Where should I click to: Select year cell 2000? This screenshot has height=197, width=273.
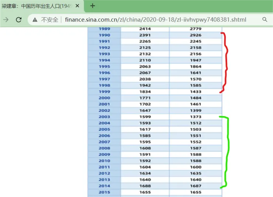pyautogui.click(x=104, y=98)
